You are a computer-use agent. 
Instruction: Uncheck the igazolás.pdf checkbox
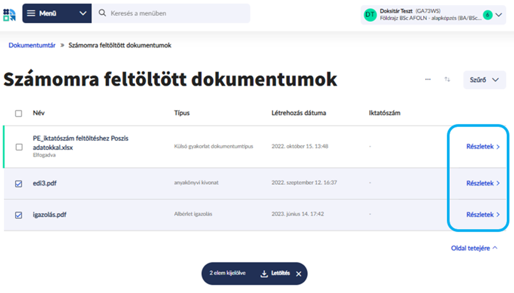pyautogui.click(x=19, y=215)
